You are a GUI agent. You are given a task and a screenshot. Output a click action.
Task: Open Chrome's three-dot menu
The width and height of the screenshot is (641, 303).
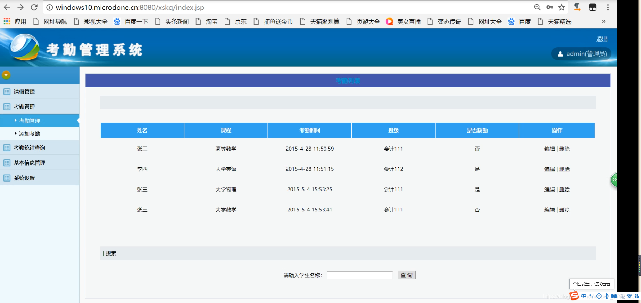(x=608, y=7)
